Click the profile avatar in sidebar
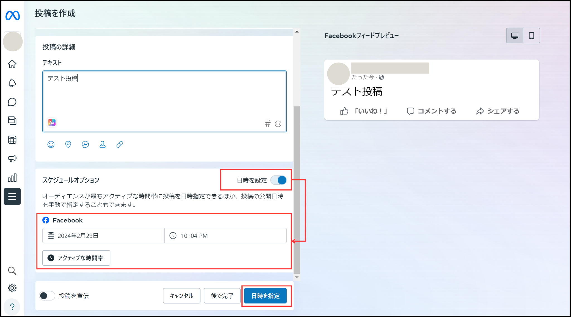Screen dimensions: 571x317 pyautogui.click(x=13, y=42)
